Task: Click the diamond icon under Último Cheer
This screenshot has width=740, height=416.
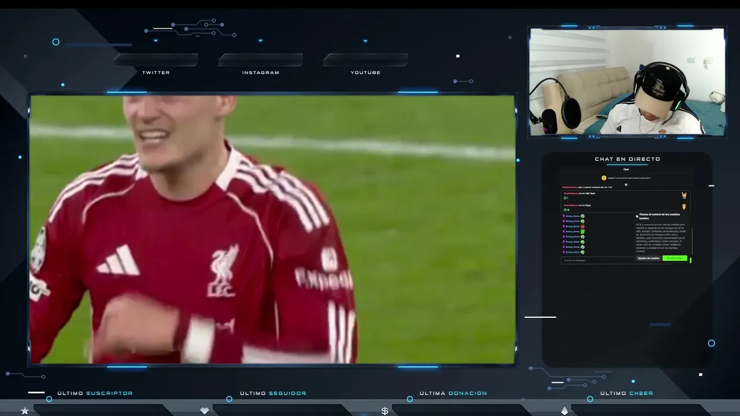Action: 565,411
